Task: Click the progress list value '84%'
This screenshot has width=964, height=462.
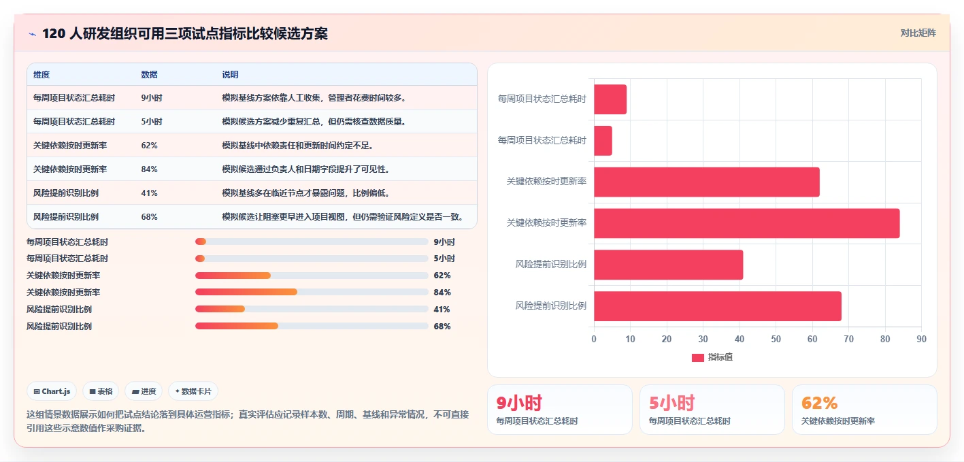Action: tap(442, 293)
